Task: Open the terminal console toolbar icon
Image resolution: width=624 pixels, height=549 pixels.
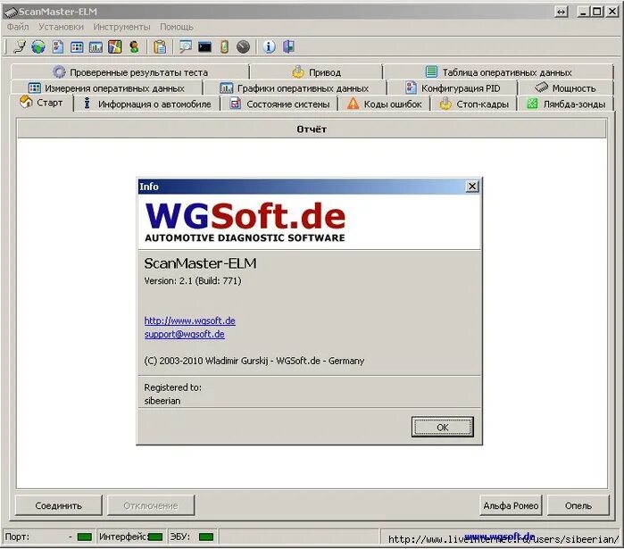Action: (204, 47)
